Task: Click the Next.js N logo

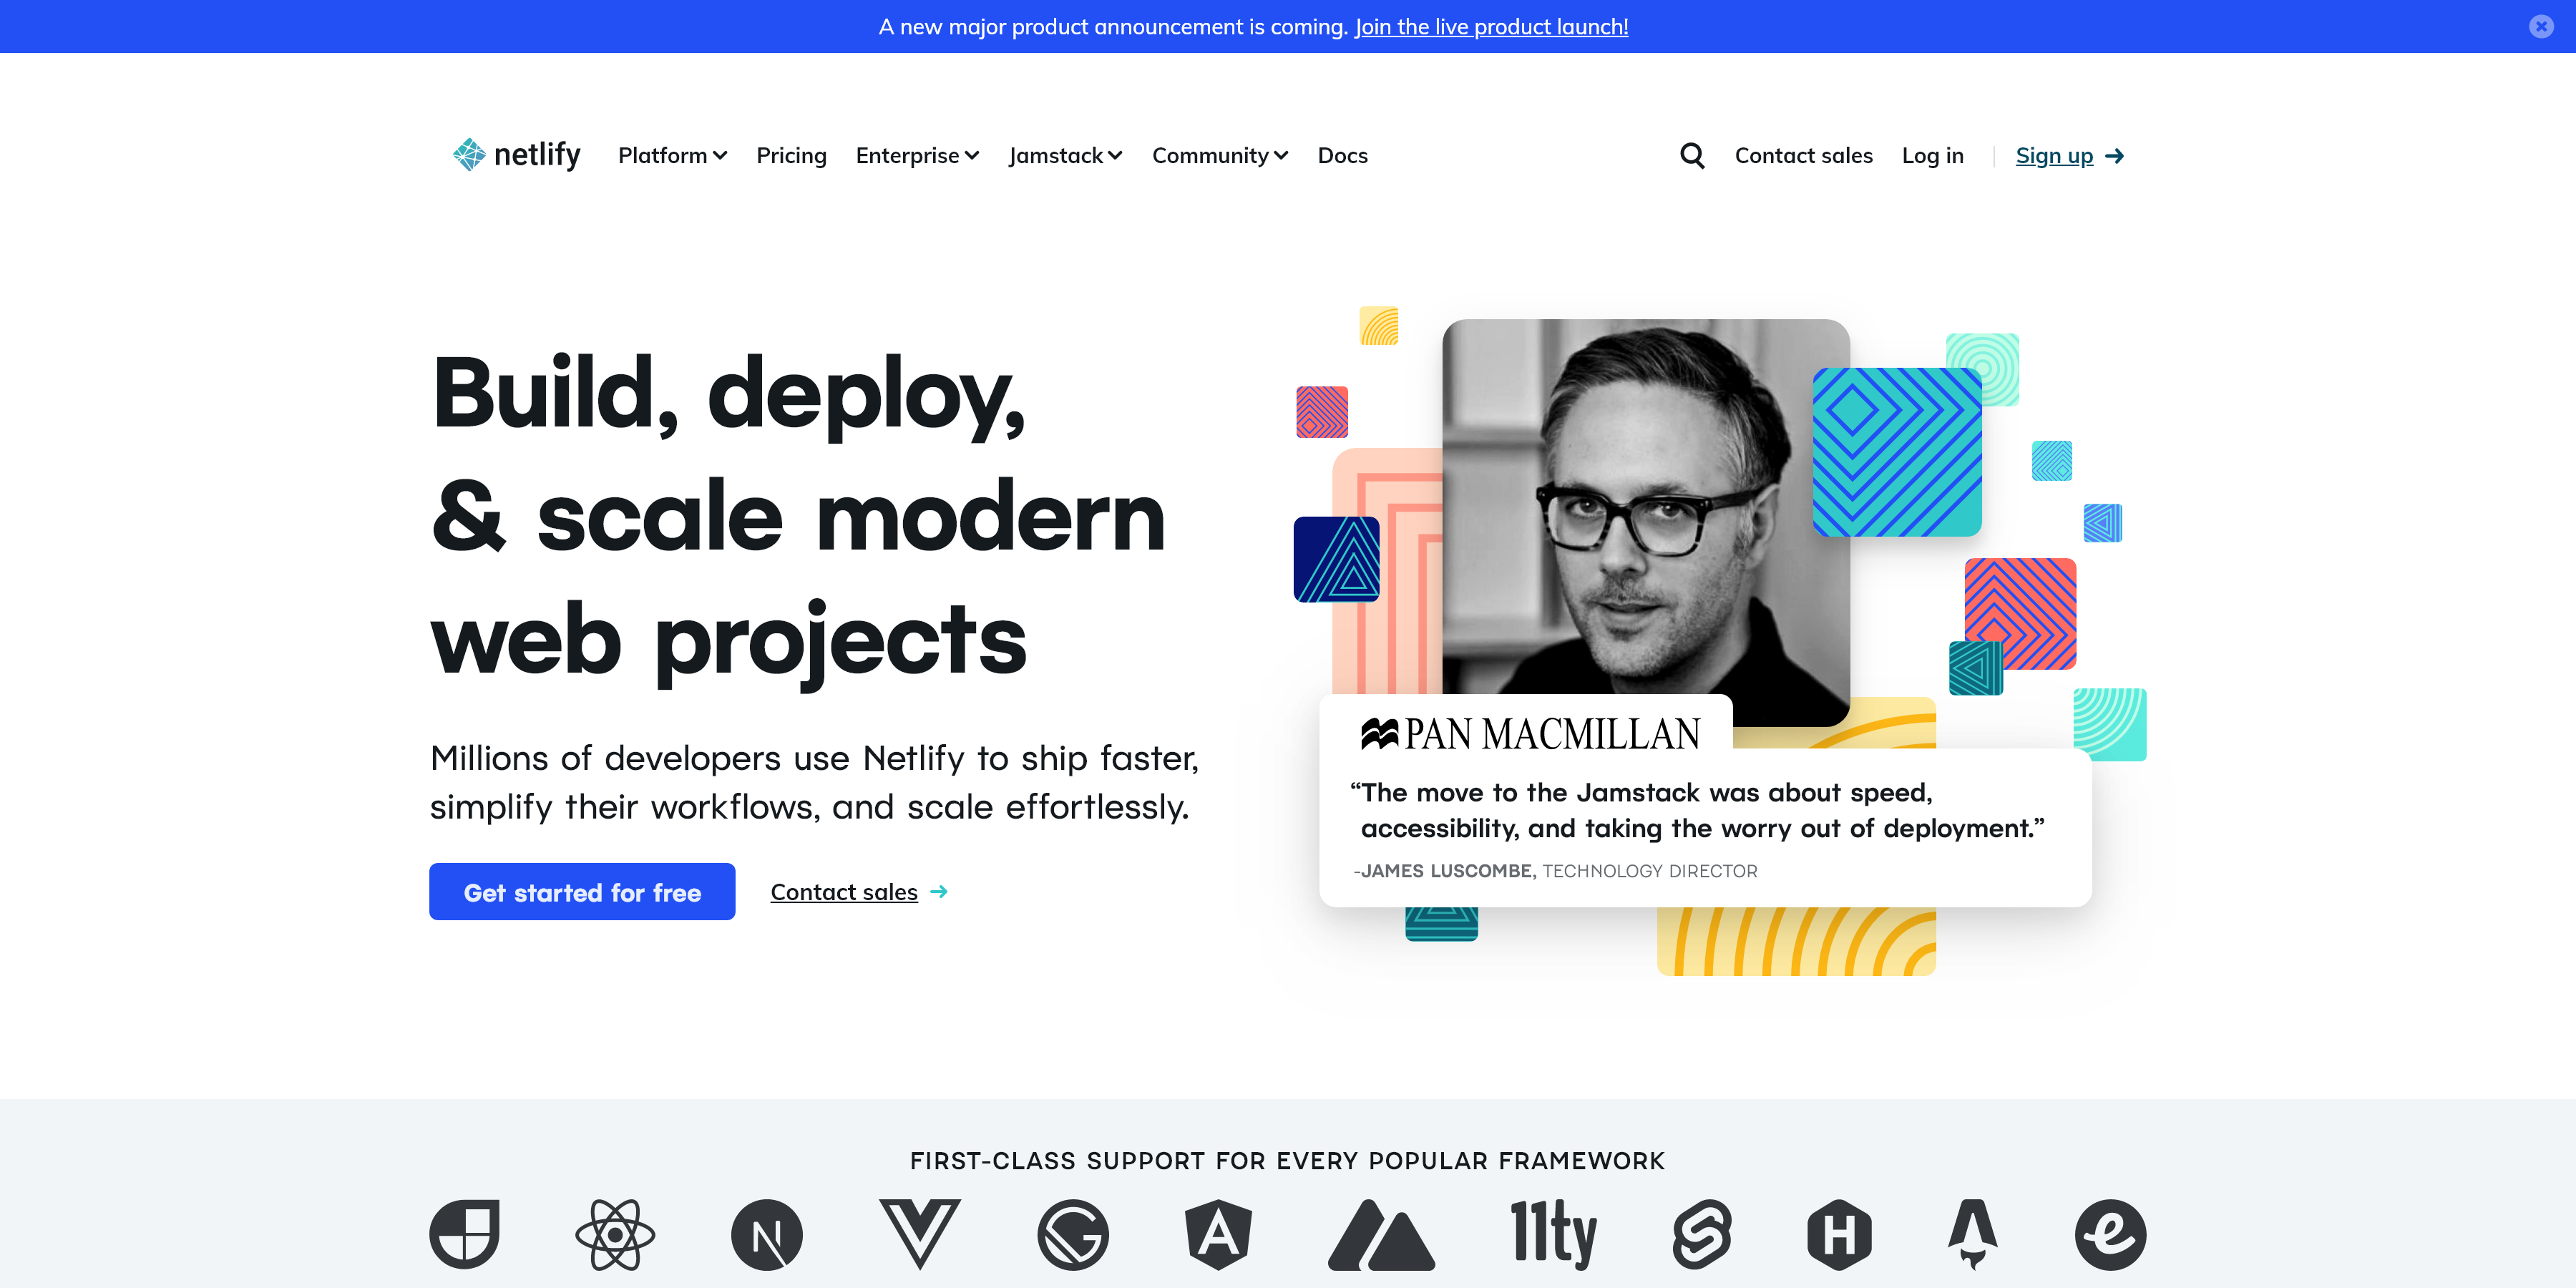Action: point(767,1235)
